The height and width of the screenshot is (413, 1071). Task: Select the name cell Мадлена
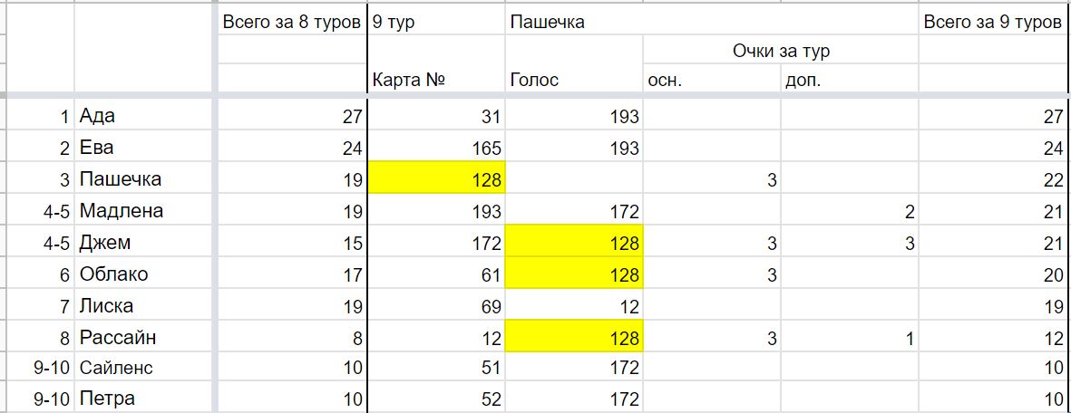[x=145, y=211]
